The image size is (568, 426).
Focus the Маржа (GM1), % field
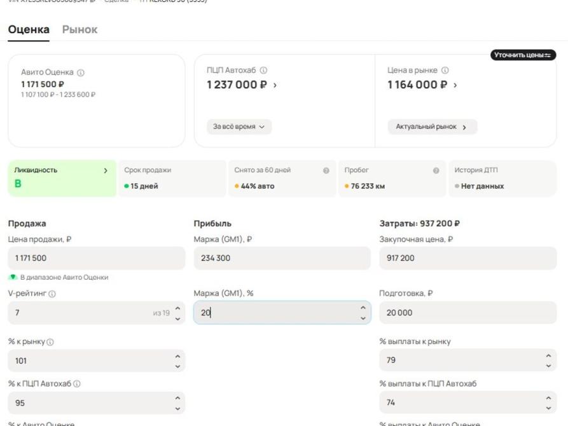click(282, 313)
